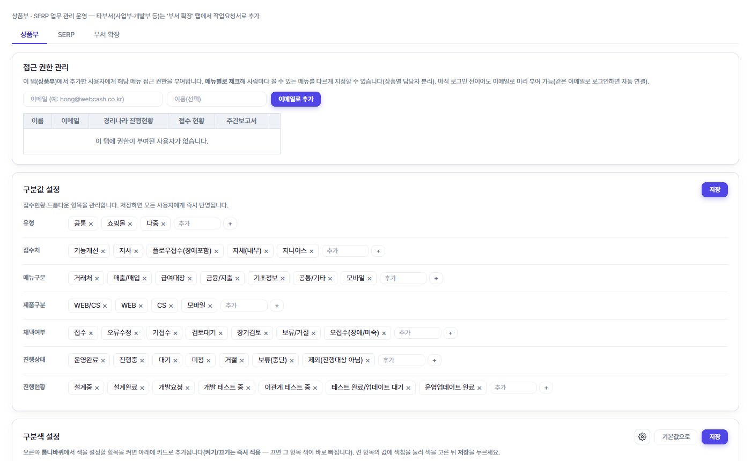The width and height of the screenshot is (751, 461).
Task: Save the 구분색 설정 section
Action: [x=715, y=437]
